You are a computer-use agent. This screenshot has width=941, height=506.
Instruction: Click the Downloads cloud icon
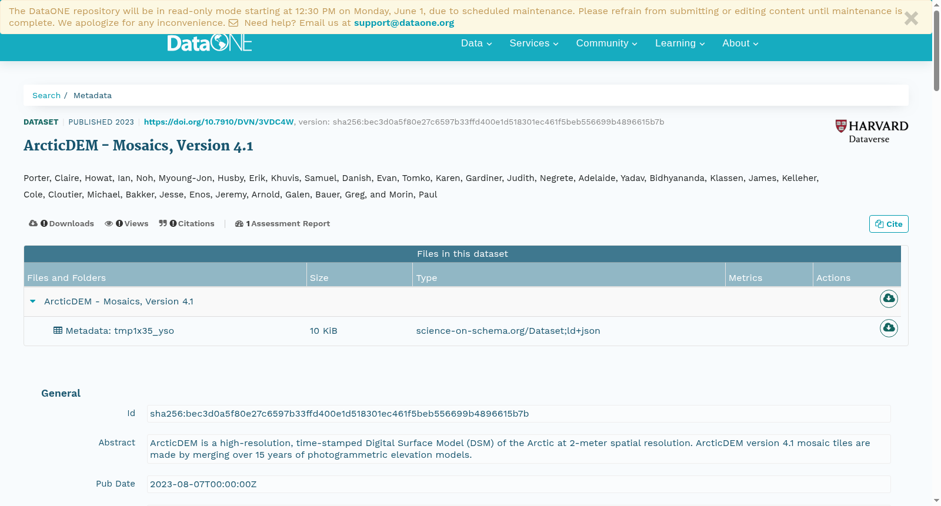33,223
